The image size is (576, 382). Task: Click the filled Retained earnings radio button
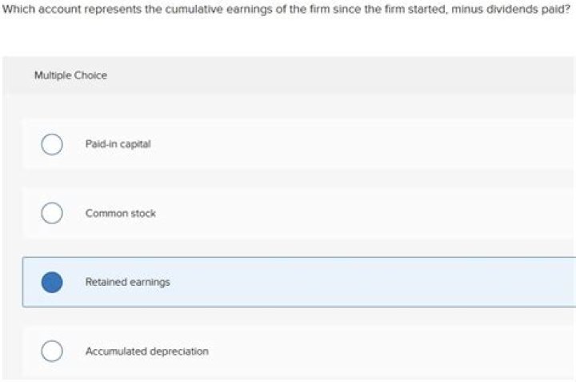(52, 283)
